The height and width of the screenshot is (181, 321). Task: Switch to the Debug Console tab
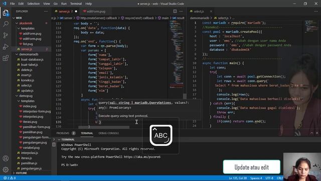click(108, 133)
